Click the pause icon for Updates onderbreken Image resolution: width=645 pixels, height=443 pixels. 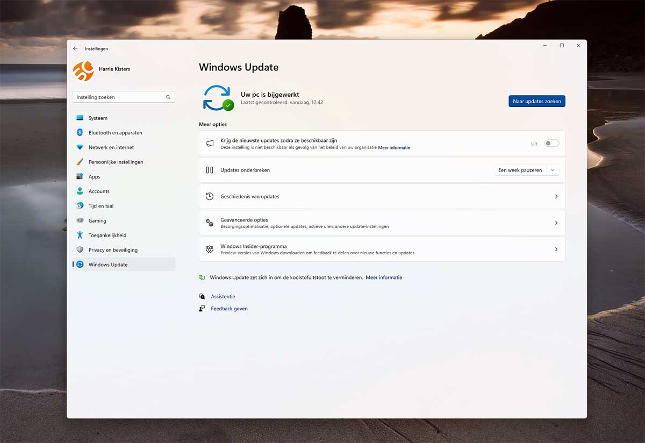[x=210, y=170]
